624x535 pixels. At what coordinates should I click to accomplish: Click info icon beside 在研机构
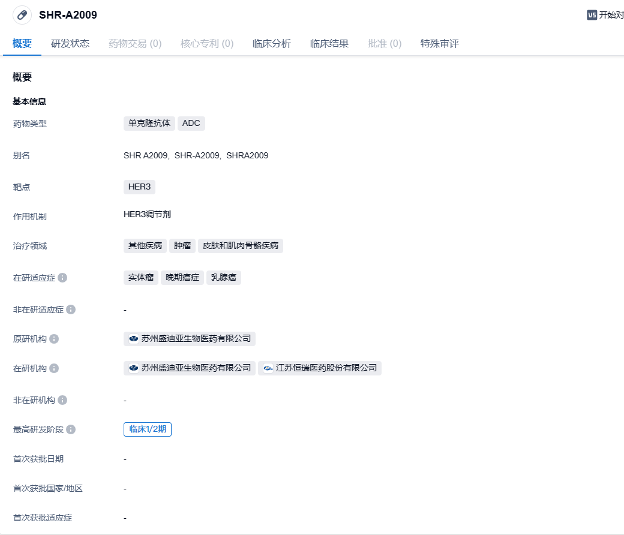(54, 368)
